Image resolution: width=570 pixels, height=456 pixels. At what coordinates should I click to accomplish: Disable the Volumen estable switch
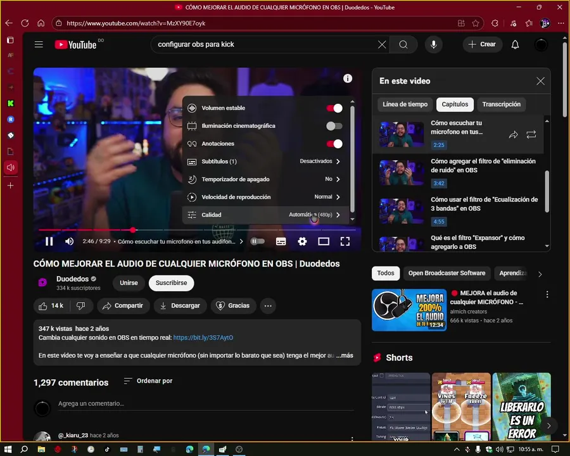pos(334,108)
